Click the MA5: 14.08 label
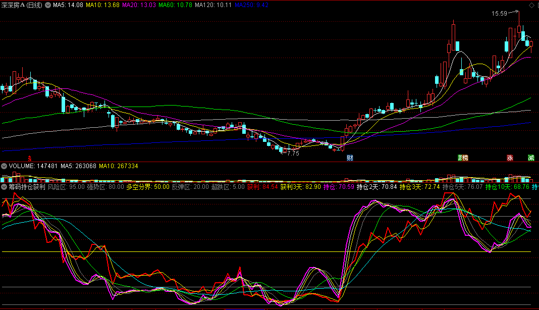This screenshot has width=539, height=310. coord(68,5)
